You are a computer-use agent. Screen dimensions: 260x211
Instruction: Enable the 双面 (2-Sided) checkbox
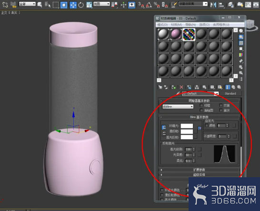click(x=221, y=105)
